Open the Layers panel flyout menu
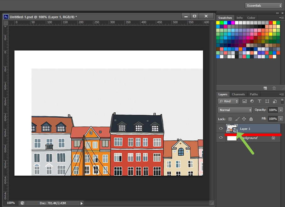285x207 pixels. click(281, 94)
